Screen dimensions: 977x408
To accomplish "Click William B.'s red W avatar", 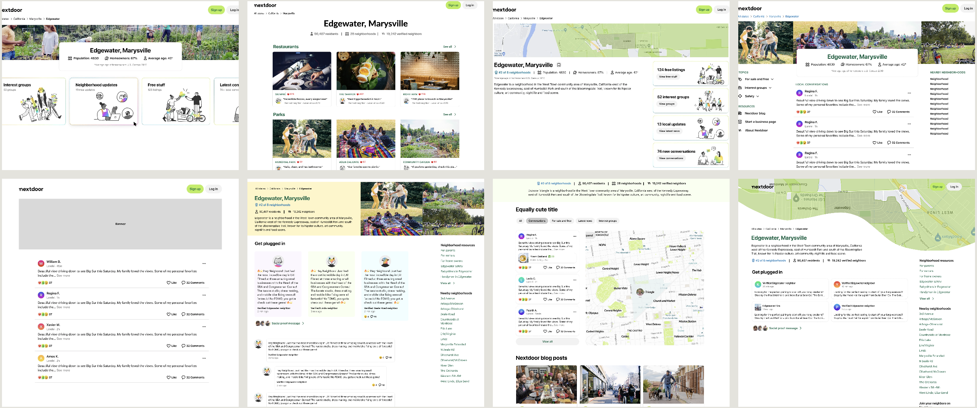I will [41, 264].
